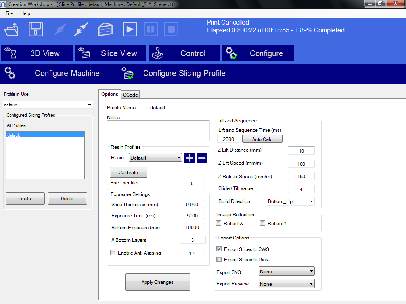Click the slice model icon
The image size is (406, 304).
pyautogui.click(x=105, y=30)
